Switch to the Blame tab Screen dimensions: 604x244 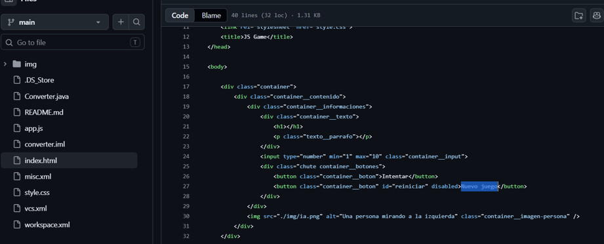tap(211, 15)
